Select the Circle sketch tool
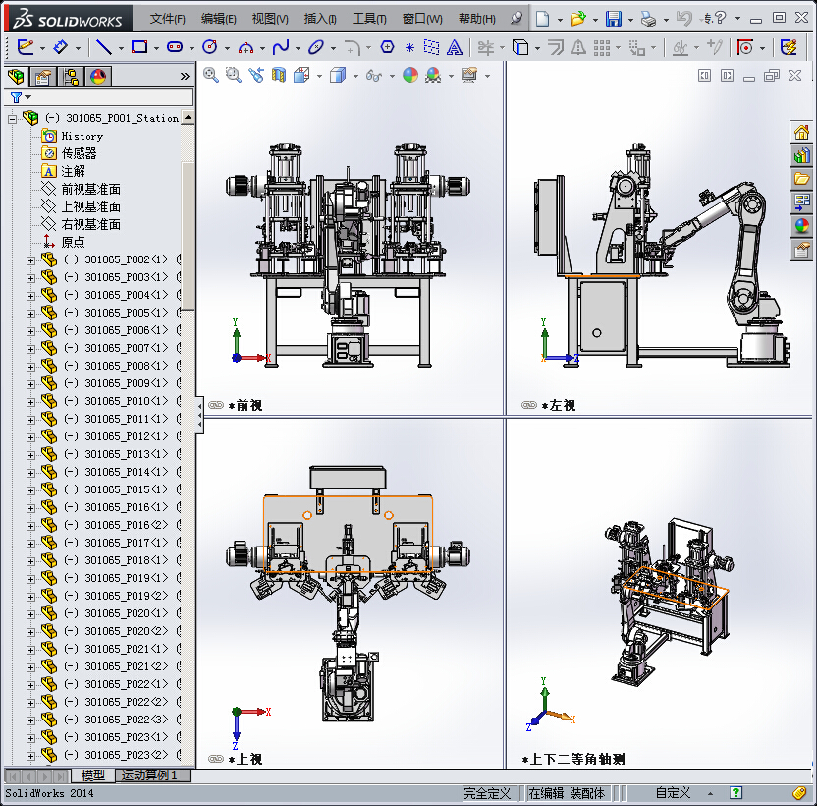 208,47
